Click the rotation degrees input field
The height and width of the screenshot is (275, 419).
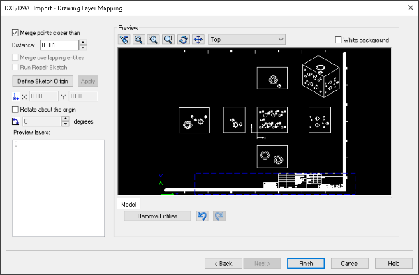point(42,121)
